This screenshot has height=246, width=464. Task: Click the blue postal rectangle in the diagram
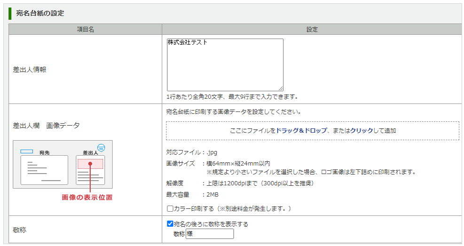pos(26,151)
